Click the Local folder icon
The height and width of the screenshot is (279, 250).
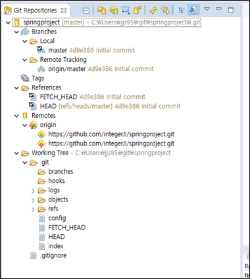[x=33, y=41]
